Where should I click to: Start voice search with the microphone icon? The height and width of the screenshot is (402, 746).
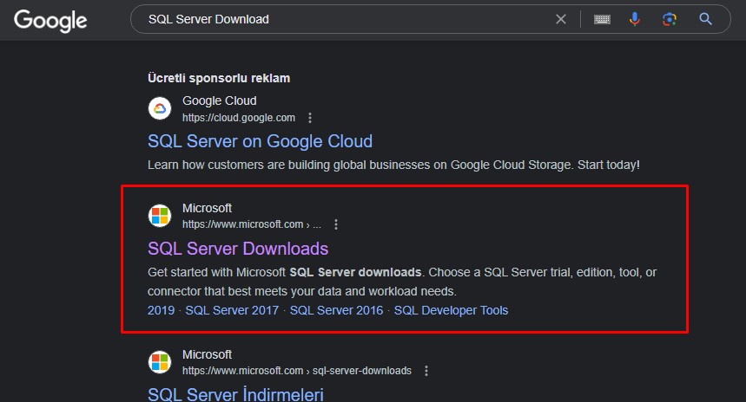(x=635, y=19)
